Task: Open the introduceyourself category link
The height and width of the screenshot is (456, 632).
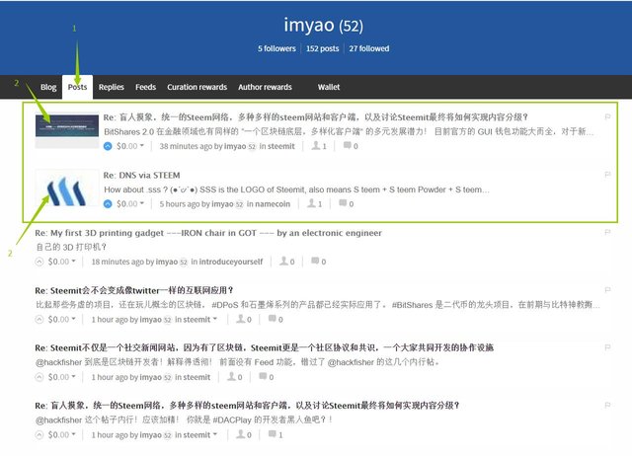Action: (x=231, y=262)
